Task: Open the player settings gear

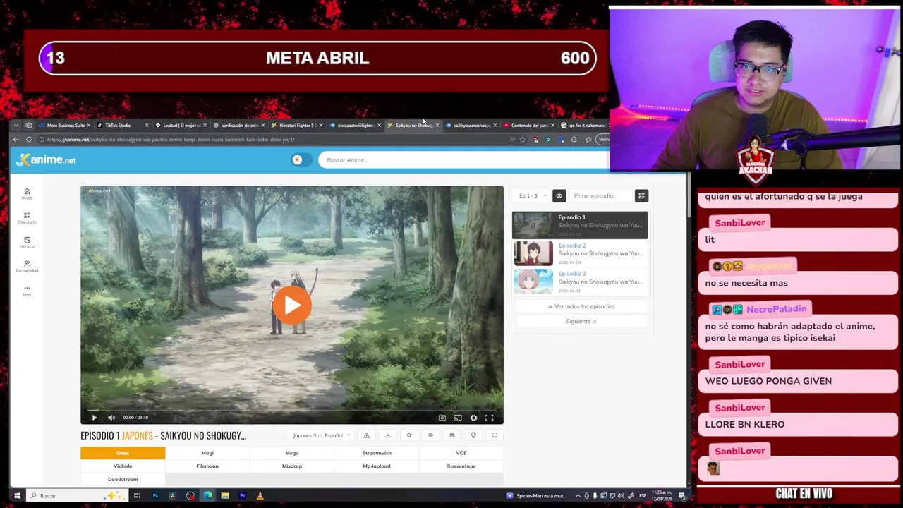Action: click(x=473, y=418)
